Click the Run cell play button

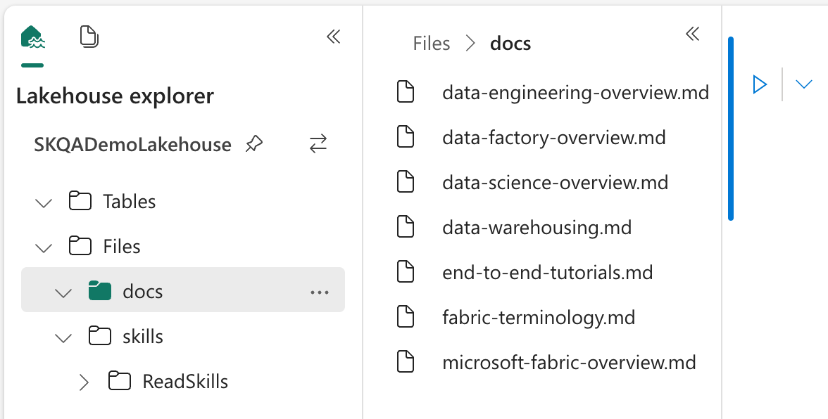coord(760,84)
